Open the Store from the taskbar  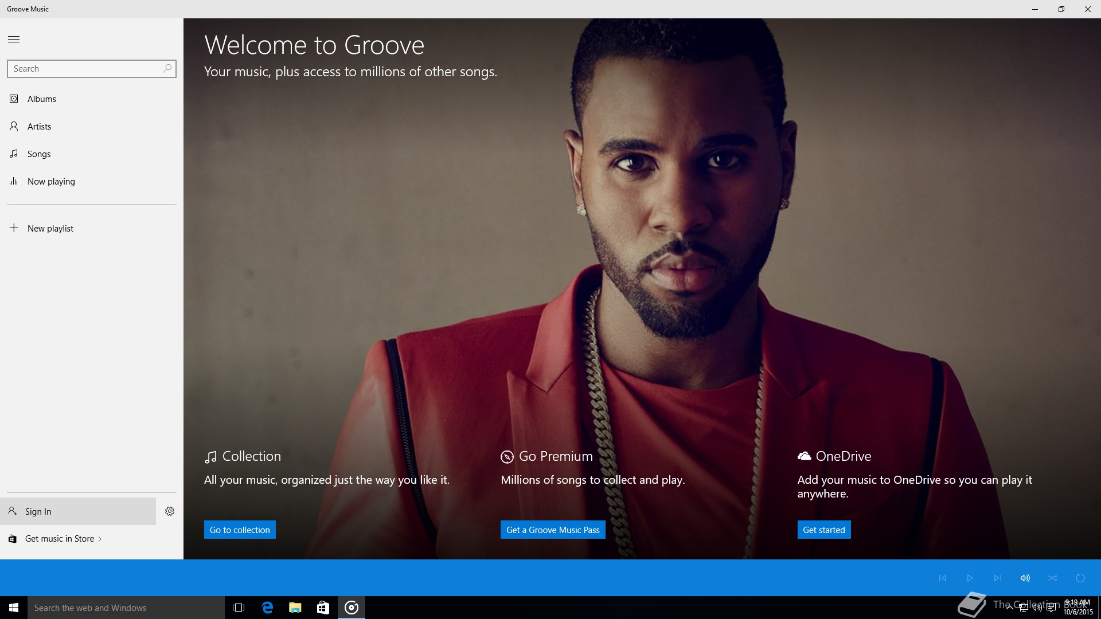pos(323,608)
